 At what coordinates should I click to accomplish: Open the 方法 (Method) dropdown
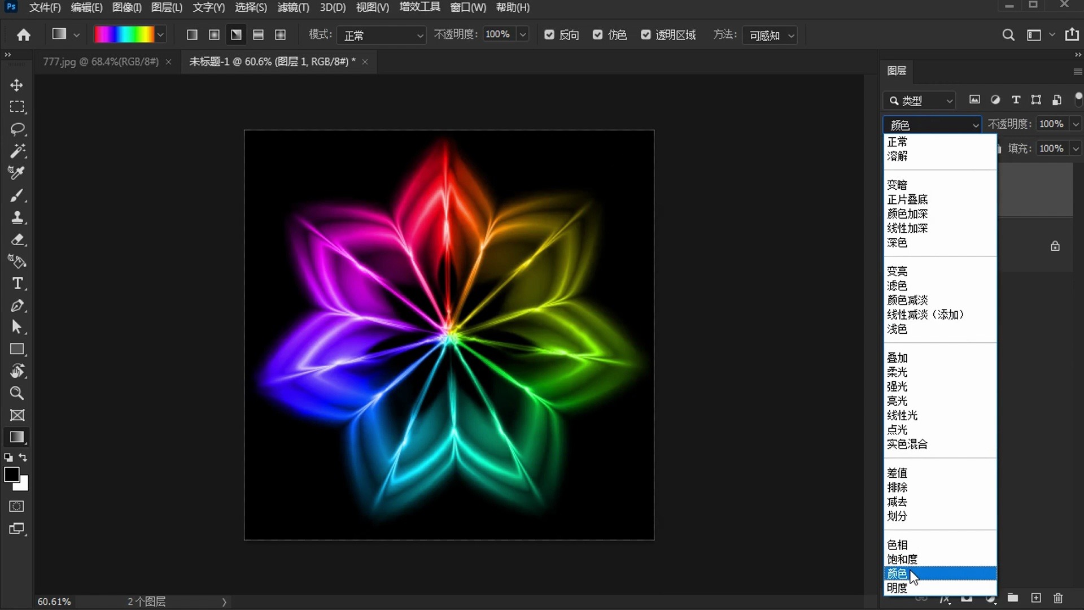[770, 36]
